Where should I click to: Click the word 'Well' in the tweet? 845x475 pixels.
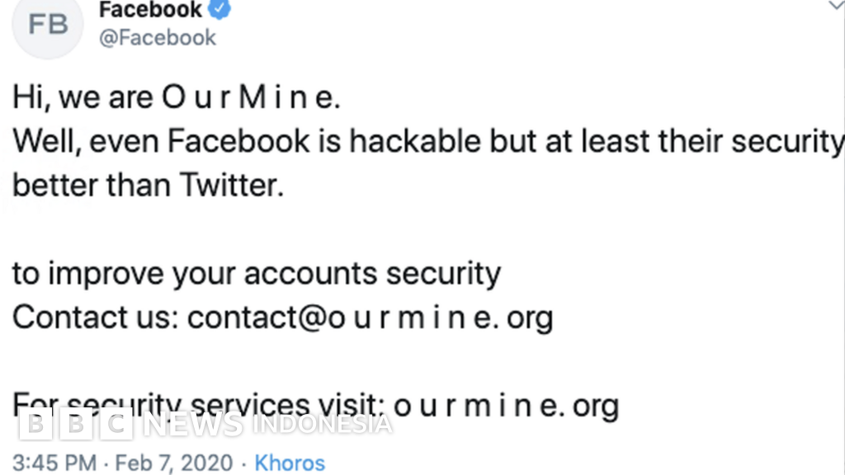(41, 142)
